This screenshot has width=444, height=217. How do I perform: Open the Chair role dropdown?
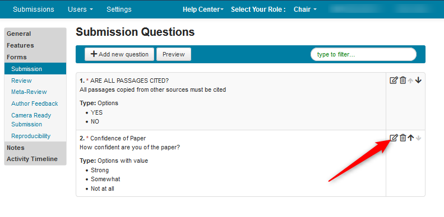(x=305, y=10)
